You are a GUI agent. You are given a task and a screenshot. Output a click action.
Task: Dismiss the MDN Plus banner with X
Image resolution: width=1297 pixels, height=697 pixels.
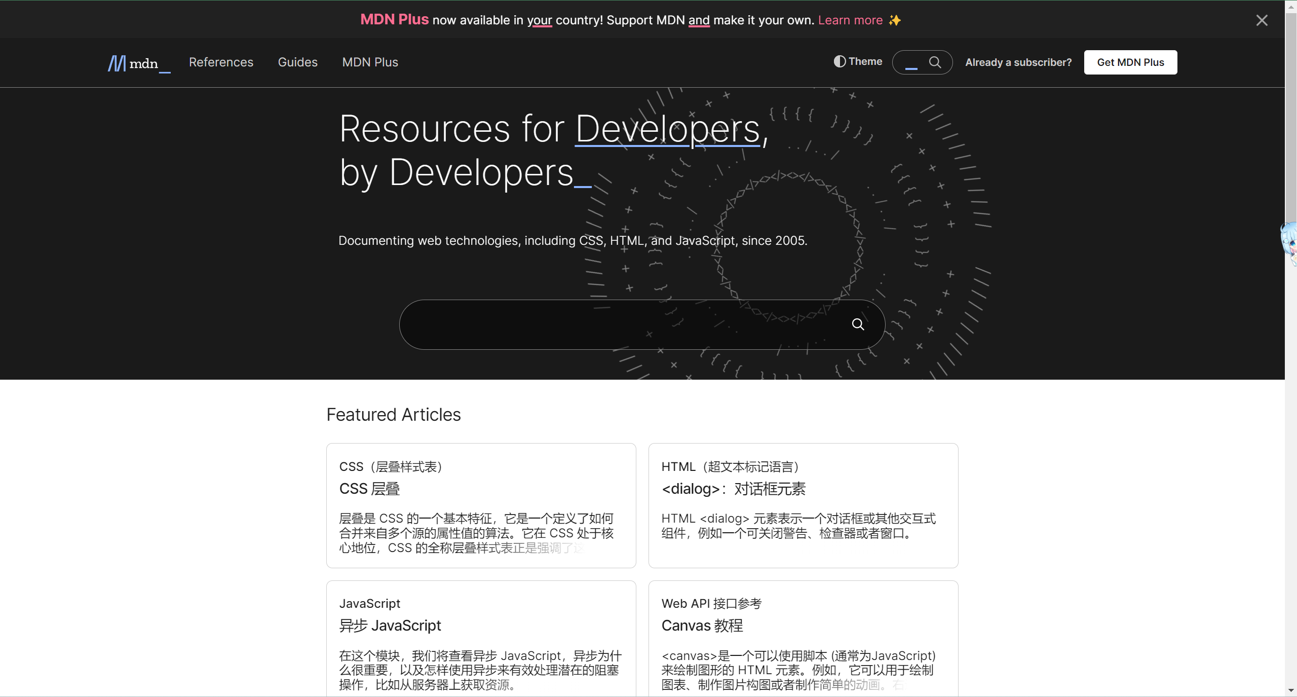point(1262,20)
